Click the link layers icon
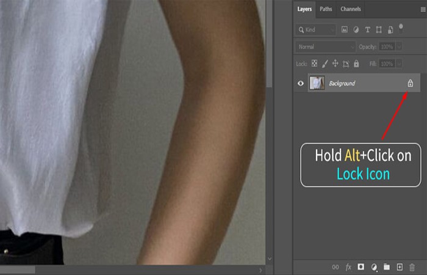Screen dimensions: 427x275 coord(335,267)
